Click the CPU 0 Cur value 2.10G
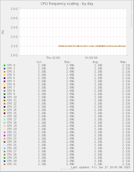The width and height of the screenshot is (134, 172). pos(42,65)
